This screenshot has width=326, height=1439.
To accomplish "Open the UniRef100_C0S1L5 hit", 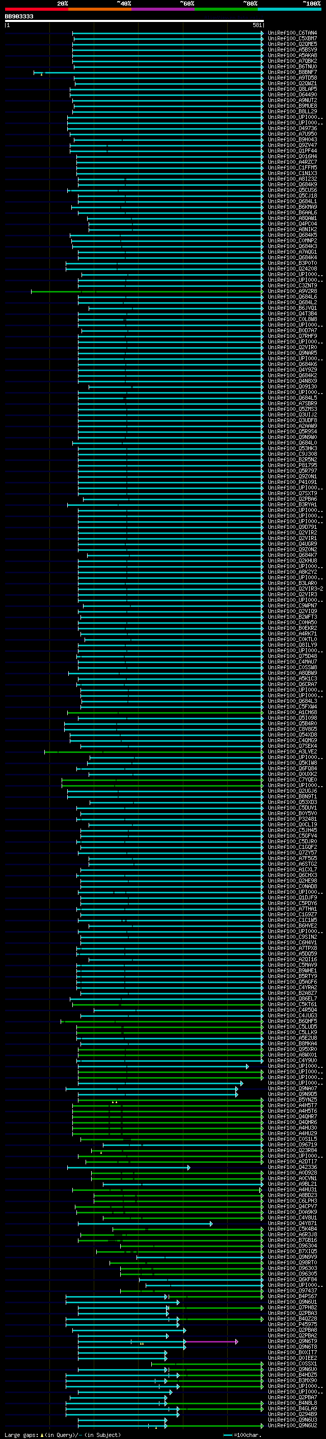I will pyautogui.click(x=292, y=1138).
